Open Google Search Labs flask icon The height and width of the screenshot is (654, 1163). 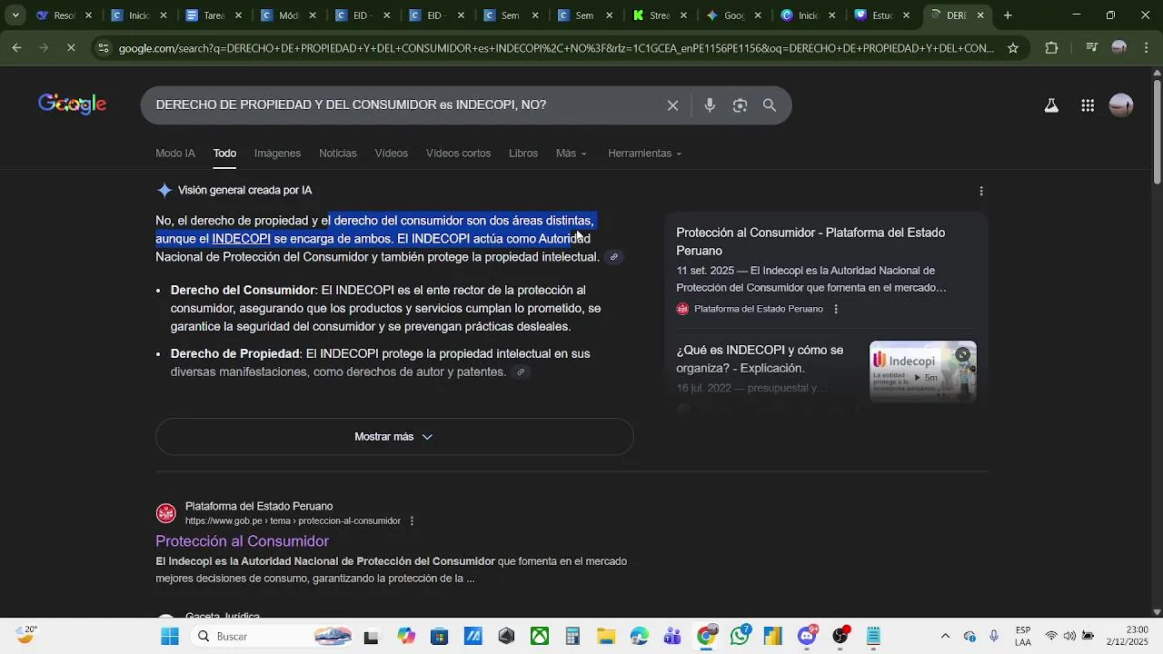tap(1051, 105)
